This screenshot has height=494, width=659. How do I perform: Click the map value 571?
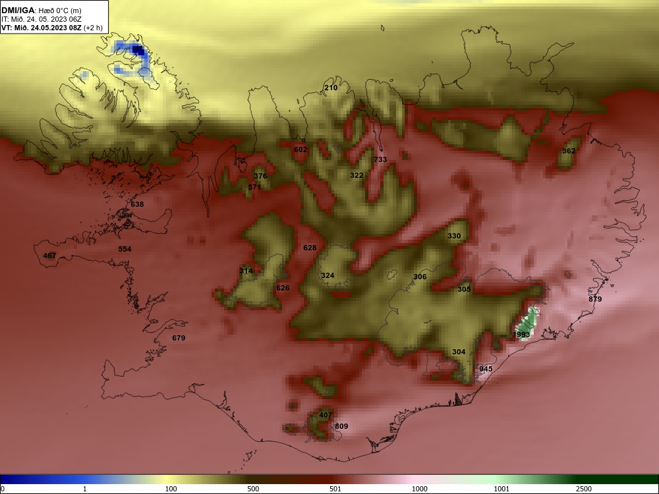254,187
